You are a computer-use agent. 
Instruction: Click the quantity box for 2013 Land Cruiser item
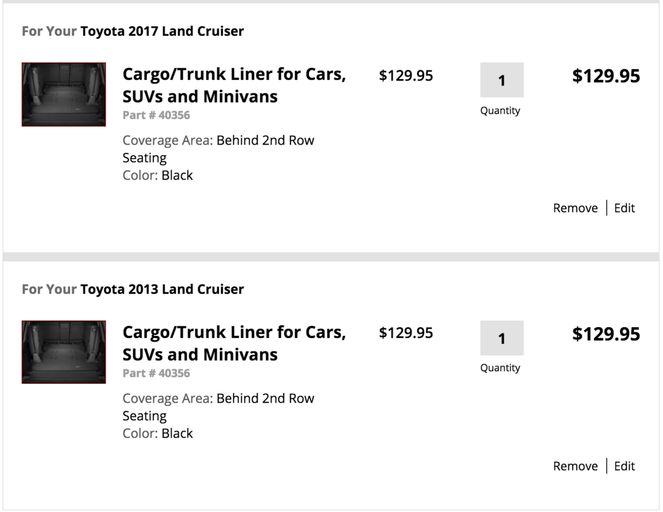pyautogui.click(x=501, y=338)
